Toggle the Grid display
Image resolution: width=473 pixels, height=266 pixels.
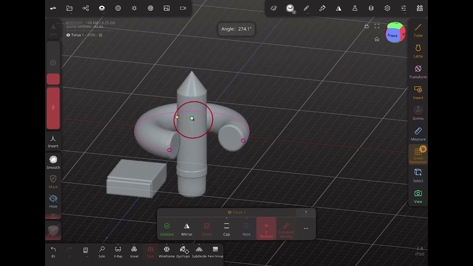(150, 252)
